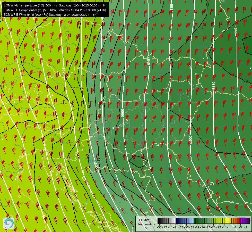
Task: Click the 5540 geopotential contour label
Action: coord(148,61)
